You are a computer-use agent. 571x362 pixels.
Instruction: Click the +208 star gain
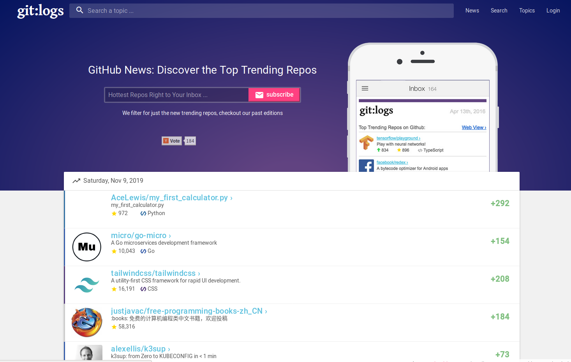click(500, 279)
